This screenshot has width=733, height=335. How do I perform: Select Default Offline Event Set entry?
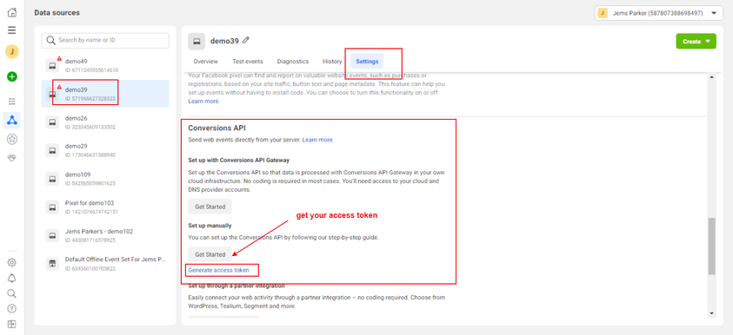click(x=105, y=264)
